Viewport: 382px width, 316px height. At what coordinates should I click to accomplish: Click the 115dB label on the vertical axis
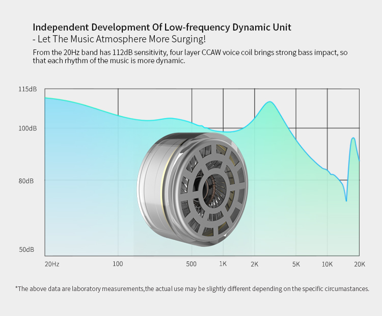28,89
